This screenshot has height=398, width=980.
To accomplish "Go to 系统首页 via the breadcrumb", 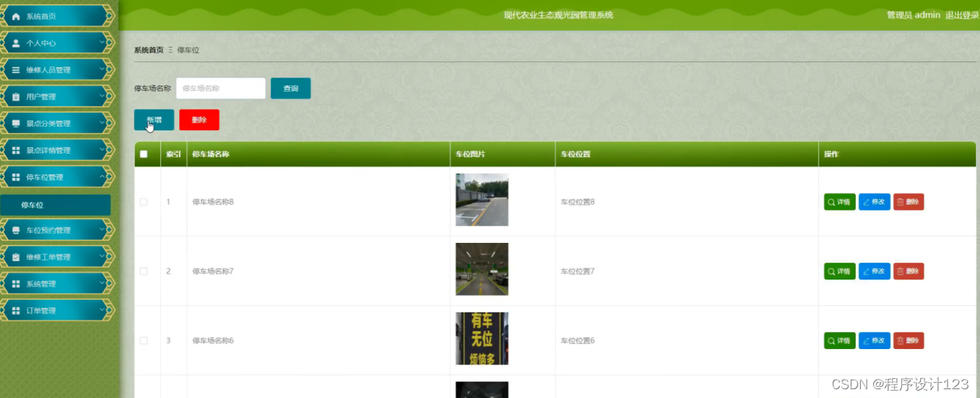I will [148, 50].
